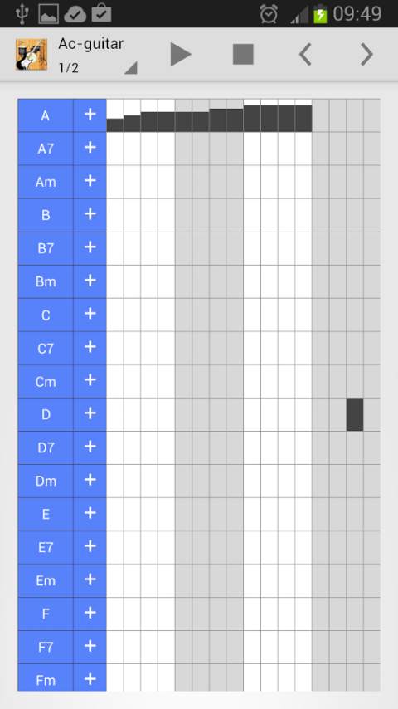Tap the plus icon in the C row
Image resolution: width=398 pixels, height=709 pixels.
point(90,315)
